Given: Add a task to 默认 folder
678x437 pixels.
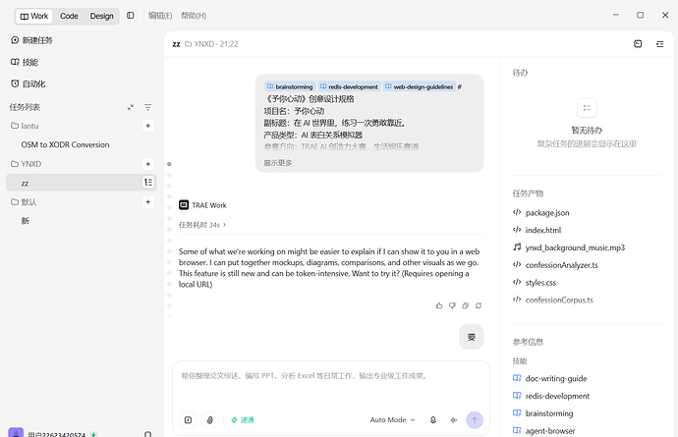Looking at the screenshot, I should click(x=147, y=202).
